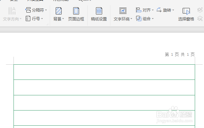This screenshot has width=204, height=128.
Task: Click the 组合 group icon
Action: pyautogui.click(x=139, y=18)
